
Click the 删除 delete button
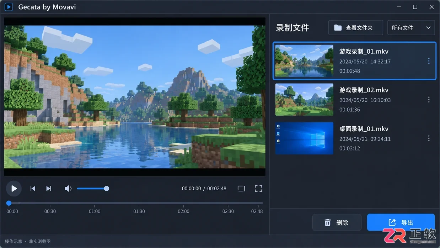337,222
